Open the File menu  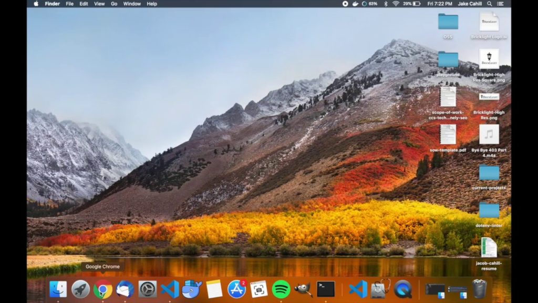(70, 4)
